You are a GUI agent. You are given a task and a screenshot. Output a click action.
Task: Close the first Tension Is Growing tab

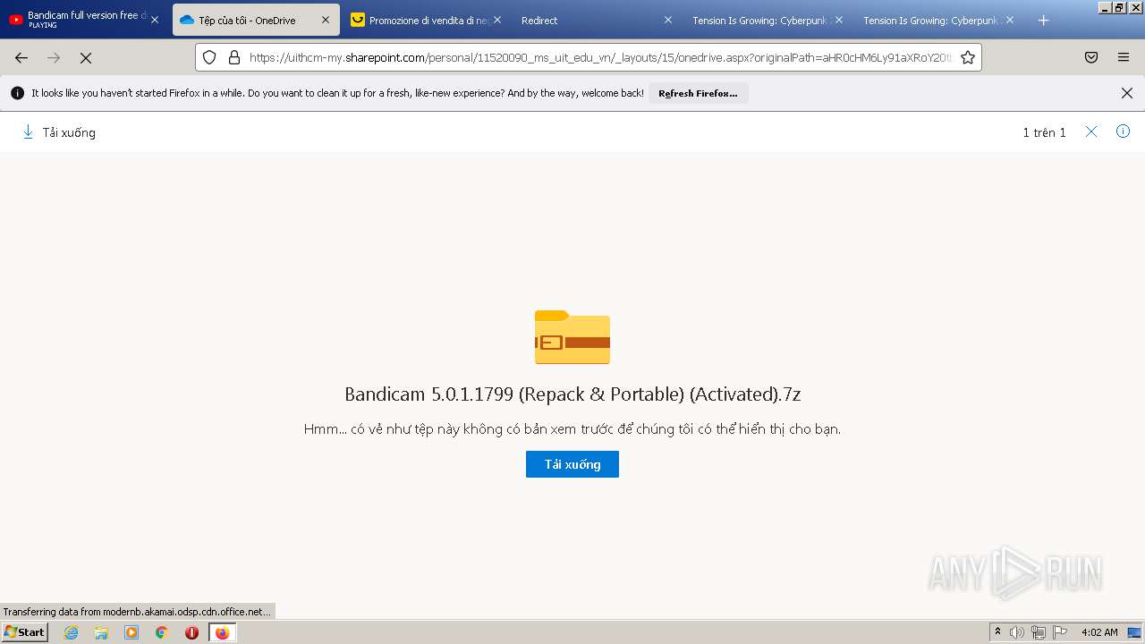[838, 20]
